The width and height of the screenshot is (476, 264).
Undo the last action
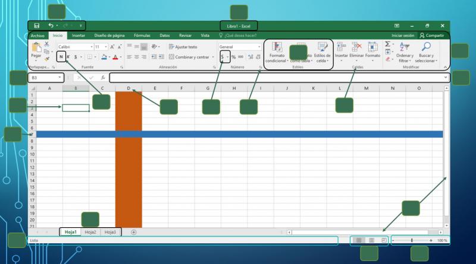tap(51, 26)
